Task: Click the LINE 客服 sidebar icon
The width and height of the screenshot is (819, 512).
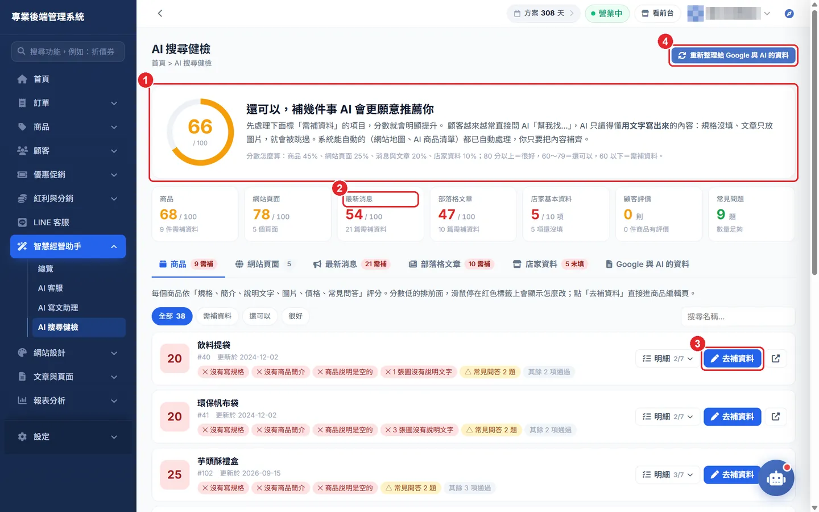Action: [22, 222]
